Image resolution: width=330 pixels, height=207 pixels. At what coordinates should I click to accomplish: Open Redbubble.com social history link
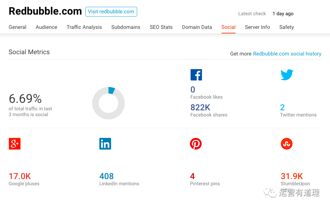coord(287,54)
